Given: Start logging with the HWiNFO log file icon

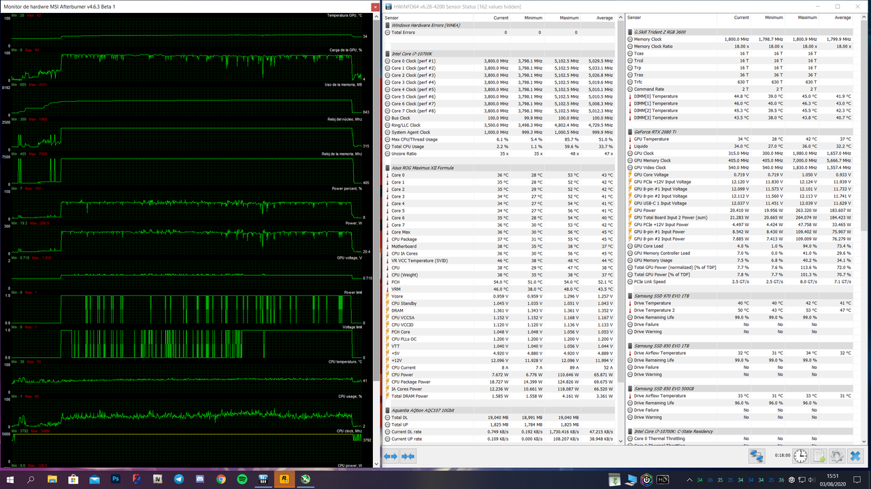Looking at the screenshot, I should [x=819, y=456].
